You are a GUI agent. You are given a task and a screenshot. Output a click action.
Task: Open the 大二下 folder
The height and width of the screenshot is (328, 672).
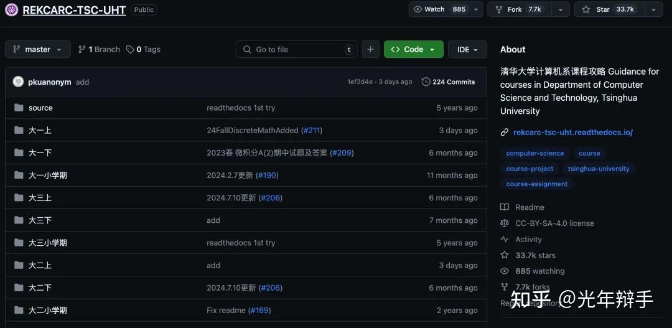coord(40,288)
